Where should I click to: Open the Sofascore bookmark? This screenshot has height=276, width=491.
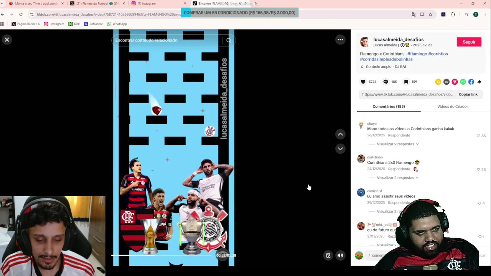(x=93, y=24)
